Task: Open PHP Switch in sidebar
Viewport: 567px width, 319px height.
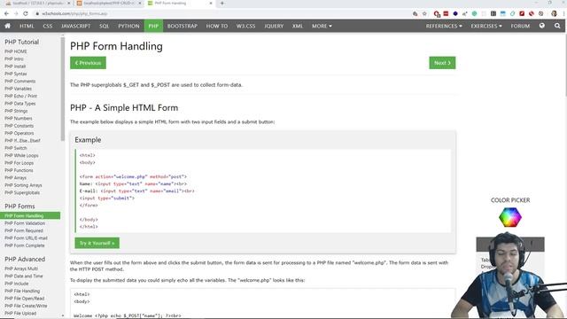Action: 16,148
